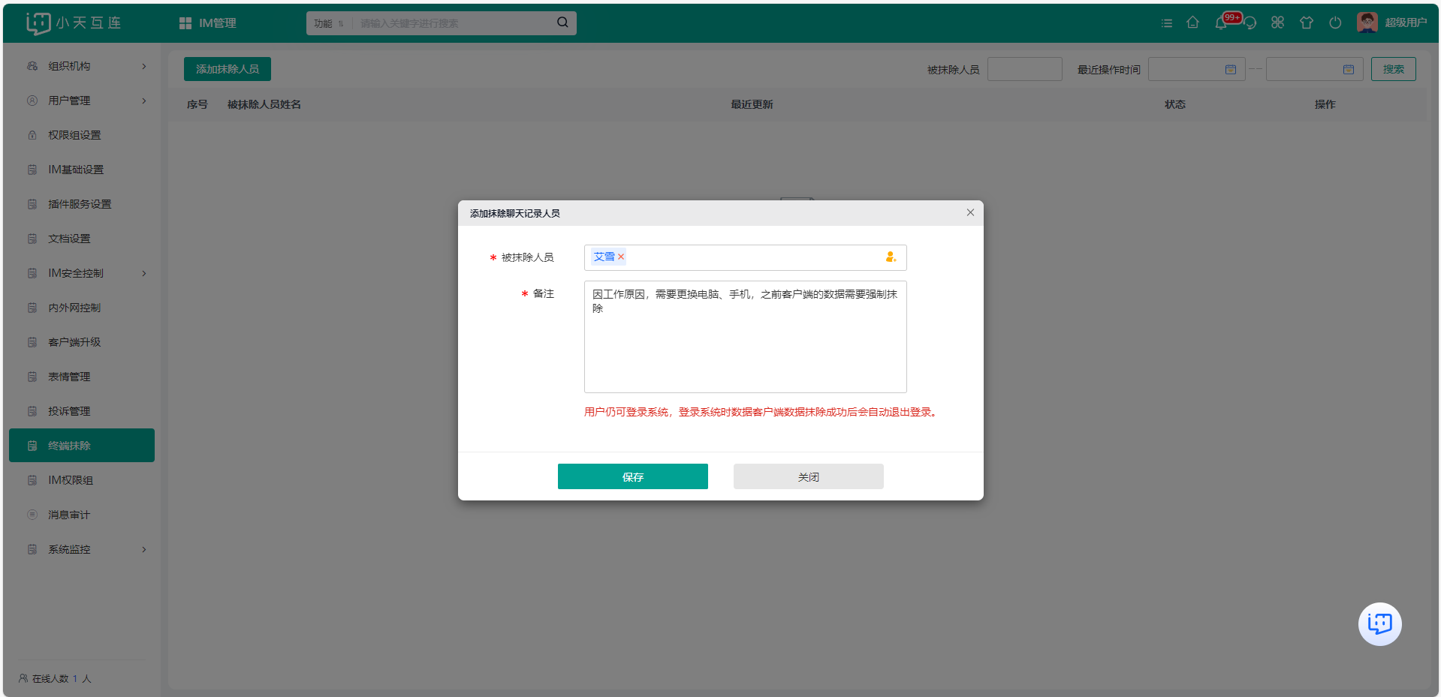Viewport: 1441px width, 697px height.
Task: Open the apps four-circle icon in header
Action: pyautogui.click(x=1278, y=23)
